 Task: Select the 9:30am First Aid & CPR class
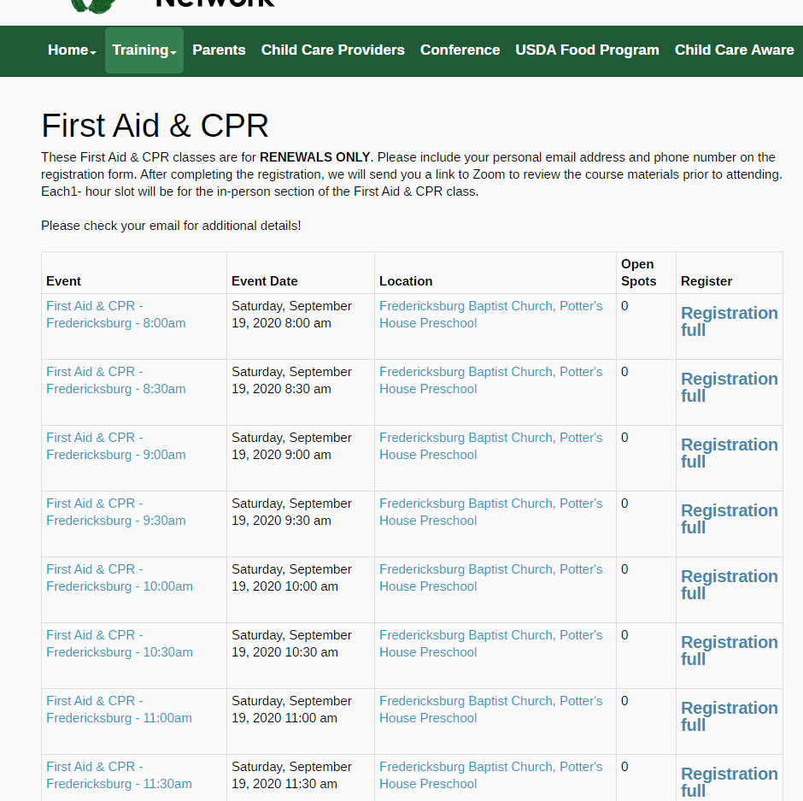(x=115, y=512)
